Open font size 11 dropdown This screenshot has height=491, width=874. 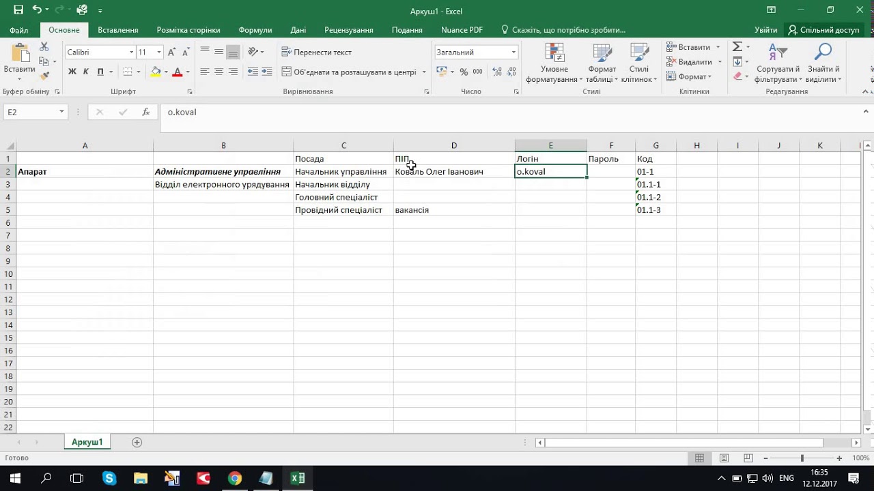[x=159, y=52]
